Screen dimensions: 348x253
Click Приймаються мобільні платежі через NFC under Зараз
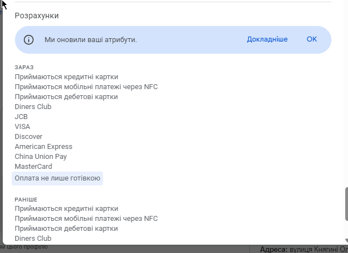click(x=86, y=87)
